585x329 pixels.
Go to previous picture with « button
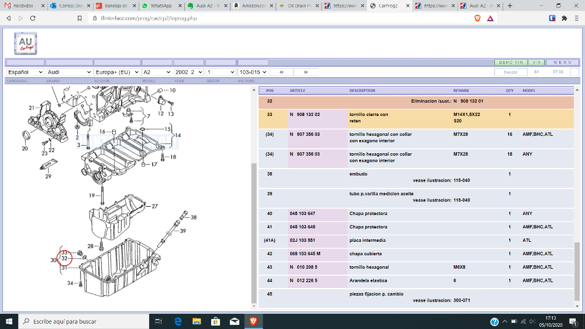281,72
